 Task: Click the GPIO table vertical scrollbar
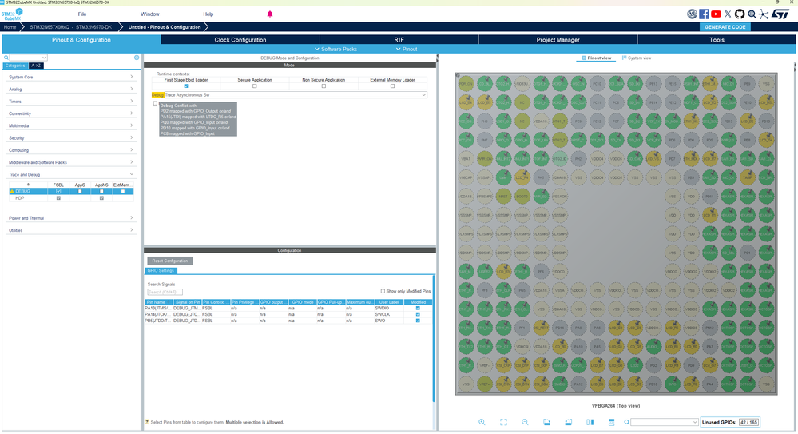coord(434,339)
